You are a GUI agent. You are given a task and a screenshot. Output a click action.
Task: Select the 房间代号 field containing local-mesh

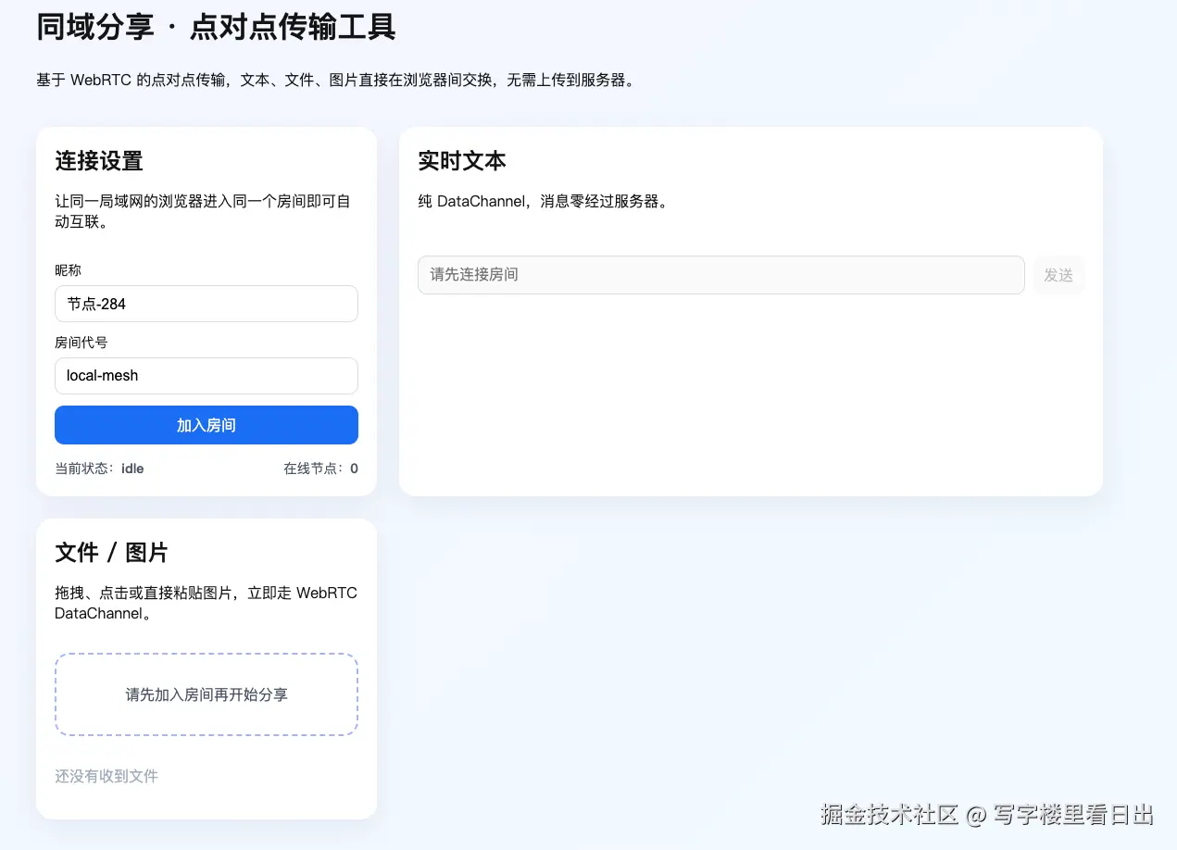tap(207, 376)
